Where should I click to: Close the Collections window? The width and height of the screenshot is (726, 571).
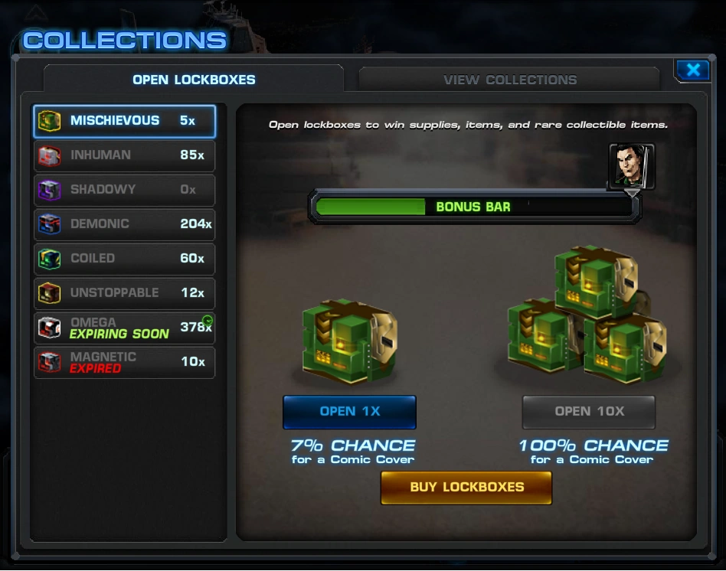point(692,70)
